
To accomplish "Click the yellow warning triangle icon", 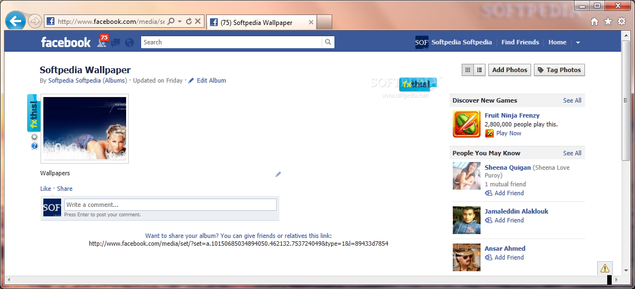I will tap(604, 268).
